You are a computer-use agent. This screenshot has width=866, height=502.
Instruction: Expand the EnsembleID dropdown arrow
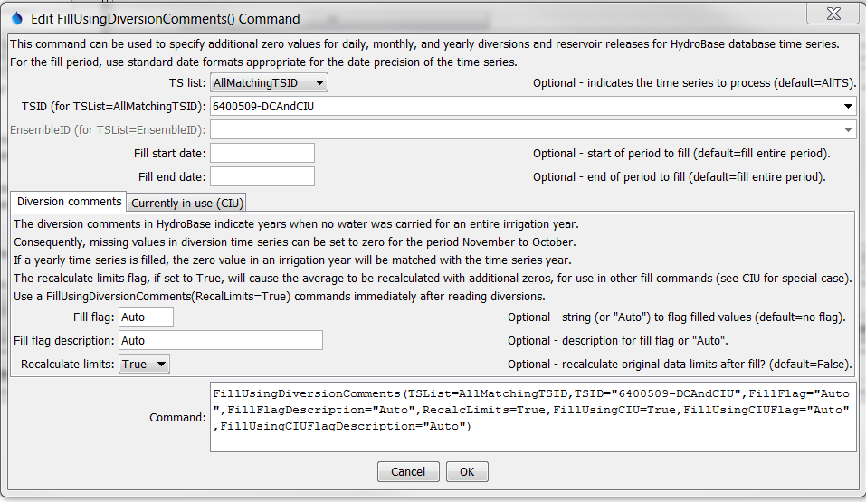848,129
